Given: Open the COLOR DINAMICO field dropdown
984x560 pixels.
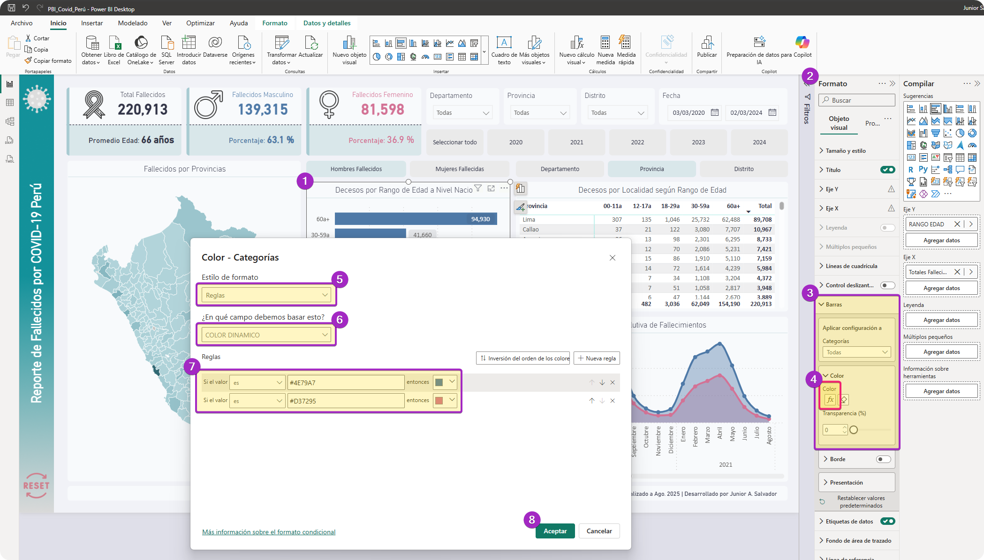Looking at the screenshot, I should pos(266,335).
